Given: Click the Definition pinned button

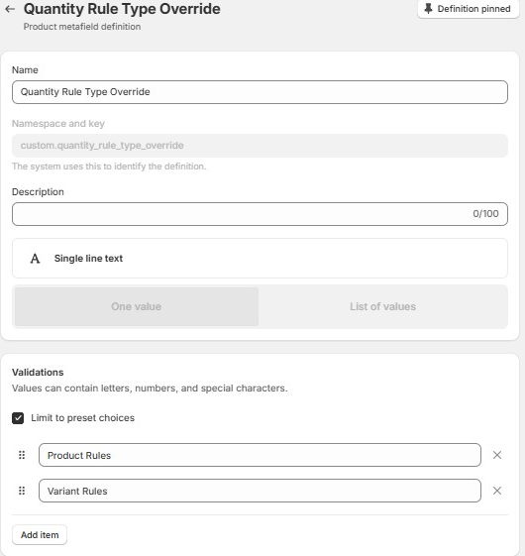Looking at the screenshot, I should click(x=468, y=9).
